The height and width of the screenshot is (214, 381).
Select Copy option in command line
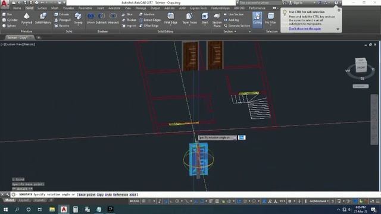pyautogui.click(x=100, y=194)
